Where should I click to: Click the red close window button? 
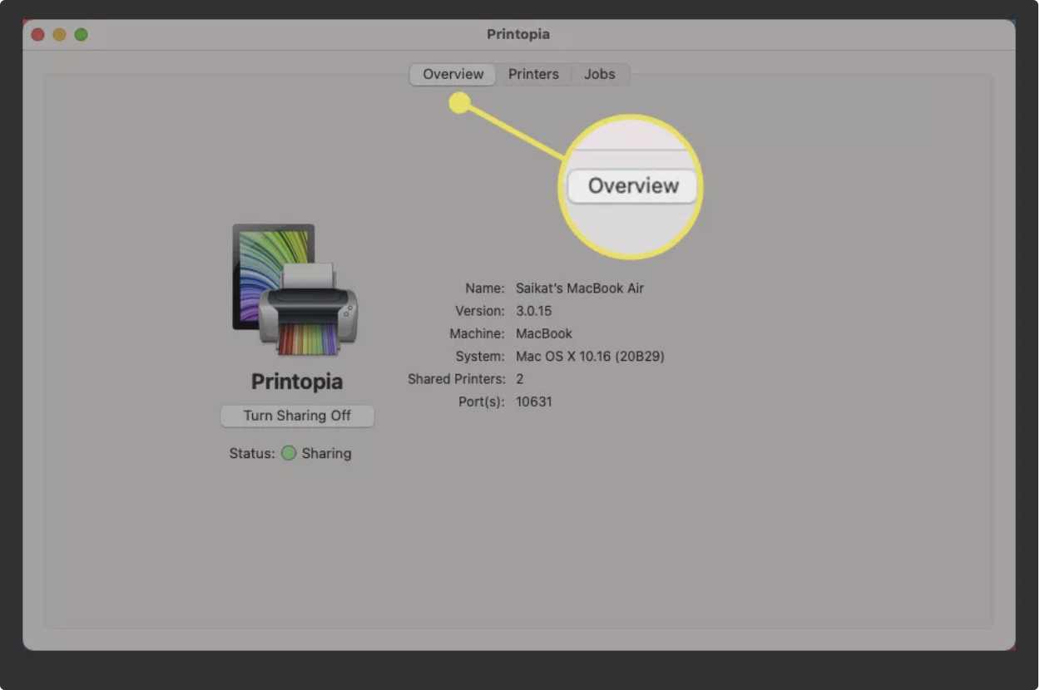[37, 34]
